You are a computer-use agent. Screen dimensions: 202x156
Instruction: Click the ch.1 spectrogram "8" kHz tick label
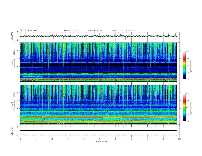tap(18, 50)
